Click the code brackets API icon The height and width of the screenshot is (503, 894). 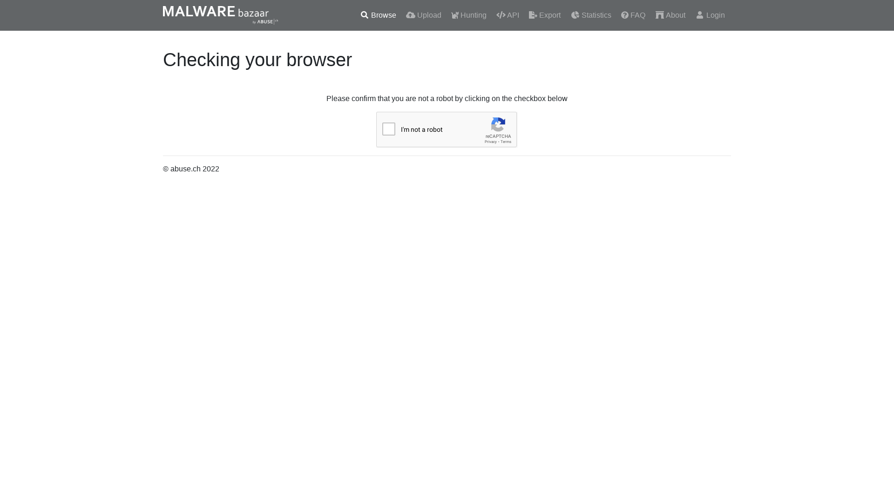tap(501, 15)
